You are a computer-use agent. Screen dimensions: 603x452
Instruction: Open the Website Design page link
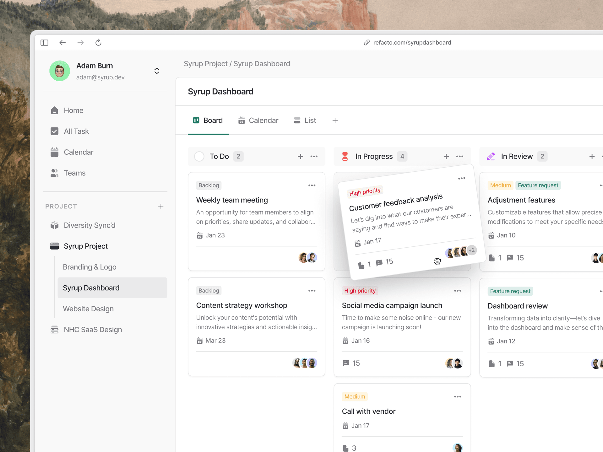click(x=88, y=309)
